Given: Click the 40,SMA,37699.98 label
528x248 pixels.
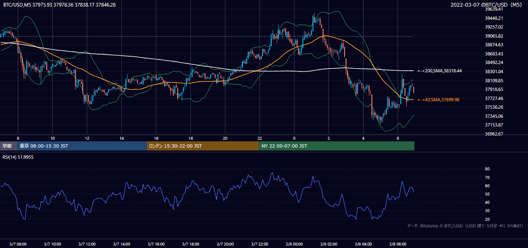Looking at the screenshot, I should coord(438,100).
